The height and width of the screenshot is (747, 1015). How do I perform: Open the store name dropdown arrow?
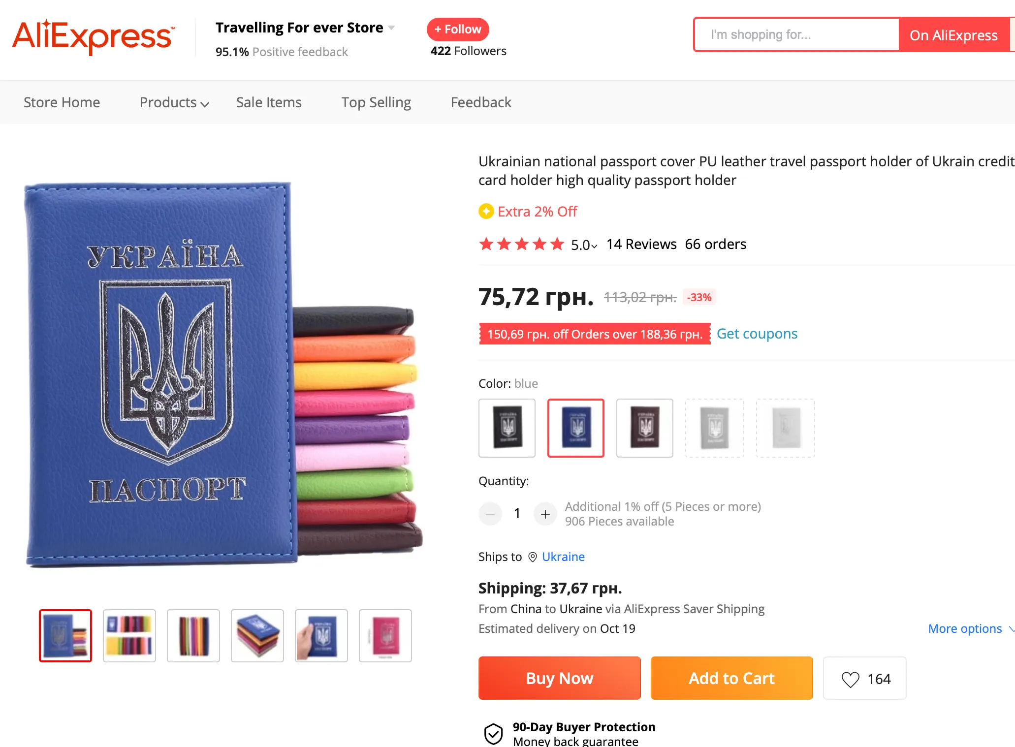[392, 28]
